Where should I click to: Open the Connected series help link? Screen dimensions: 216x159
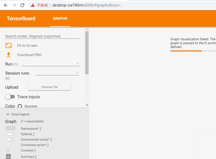pos(48,145)
